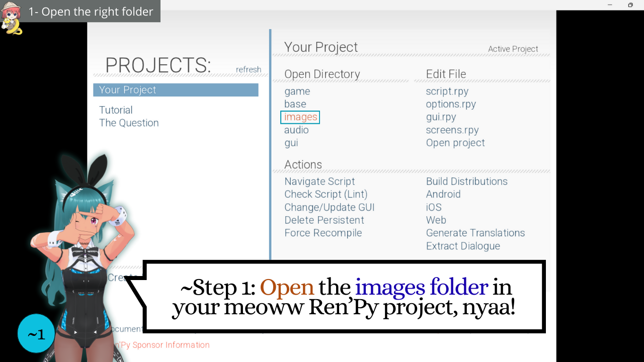Click the window restore button
The height and width of the screenshot is (362, 644).
(x=630, y=5)
